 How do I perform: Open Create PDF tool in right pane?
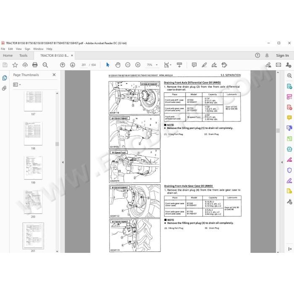[x=289, y=107]
